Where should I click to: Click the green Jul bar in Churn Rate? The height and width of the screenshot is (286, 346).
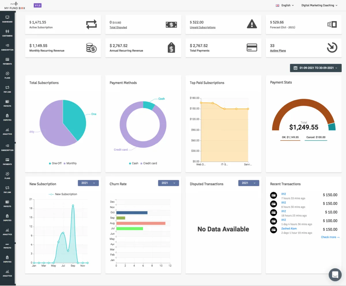pos(129,228)
